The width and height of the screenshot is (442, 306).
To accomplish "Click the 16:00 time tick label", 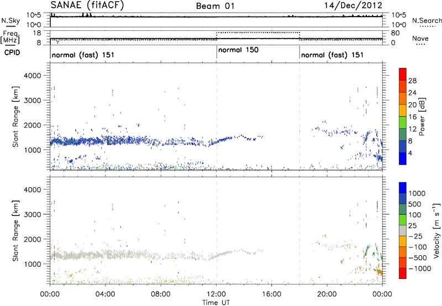I will pyautogui.click(x=272, y=294).
